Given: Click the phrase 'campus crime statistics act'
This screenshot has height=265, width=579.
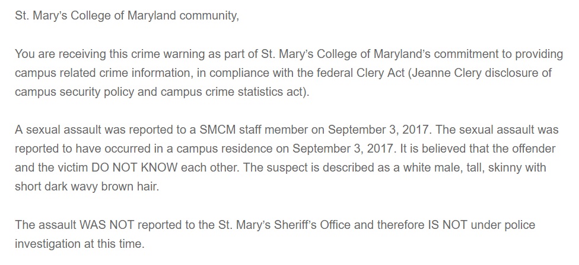Looking at the screenshot, I should 231,92.
